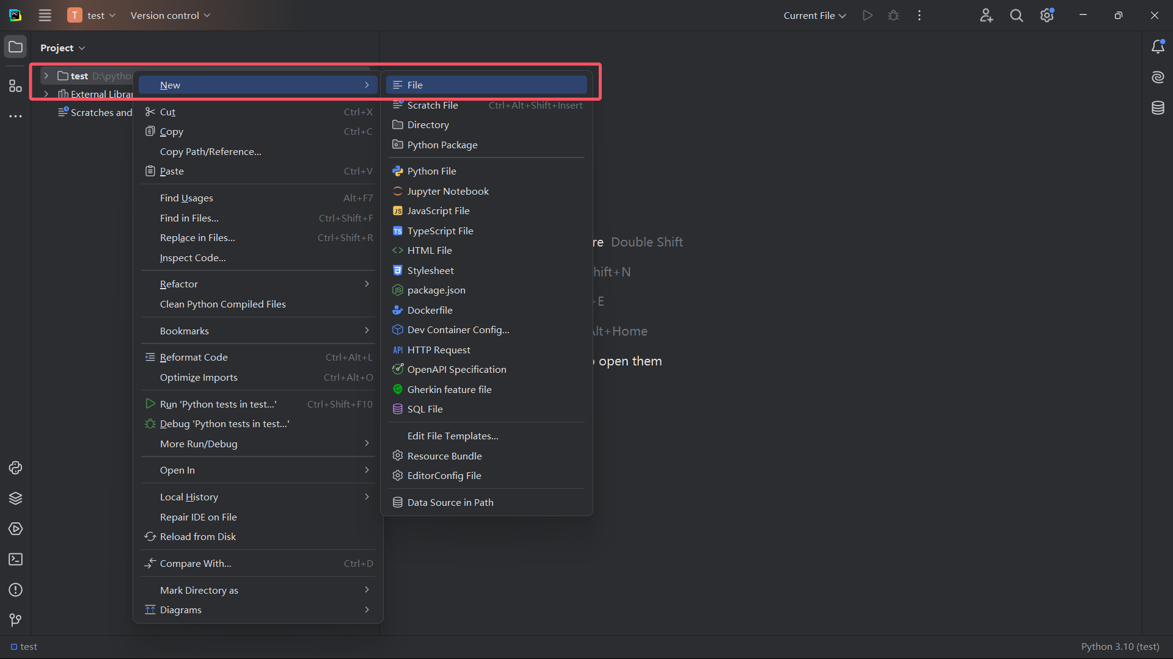The width and height of the screenshot is (1173, 659).
Task: Open the Structure tool window icon
Action: (x=15, y=86)
